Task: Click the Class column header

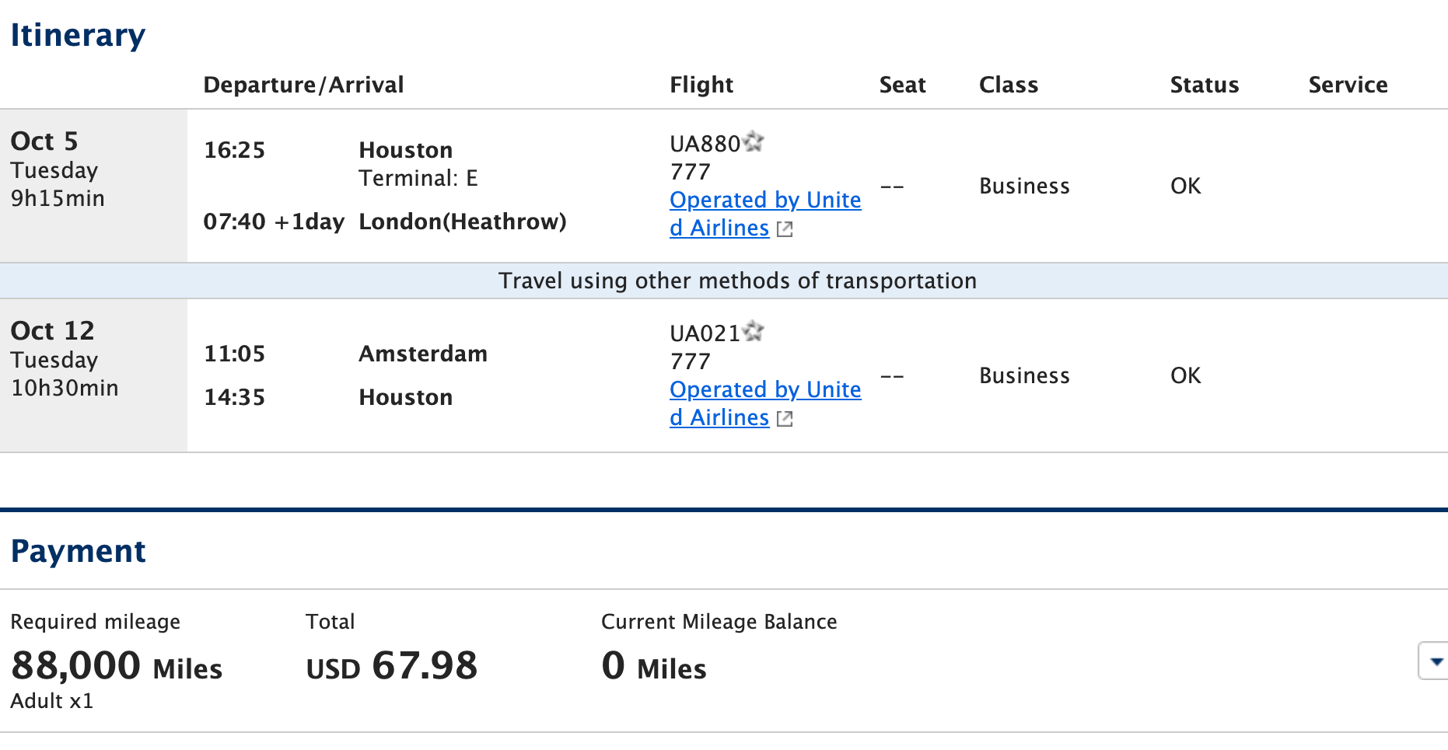Action: [1009, 85]
